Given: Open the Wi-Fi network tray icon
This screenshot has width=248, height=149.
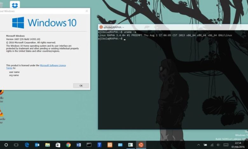Looking at the screenshot, I should coord(212,145).
